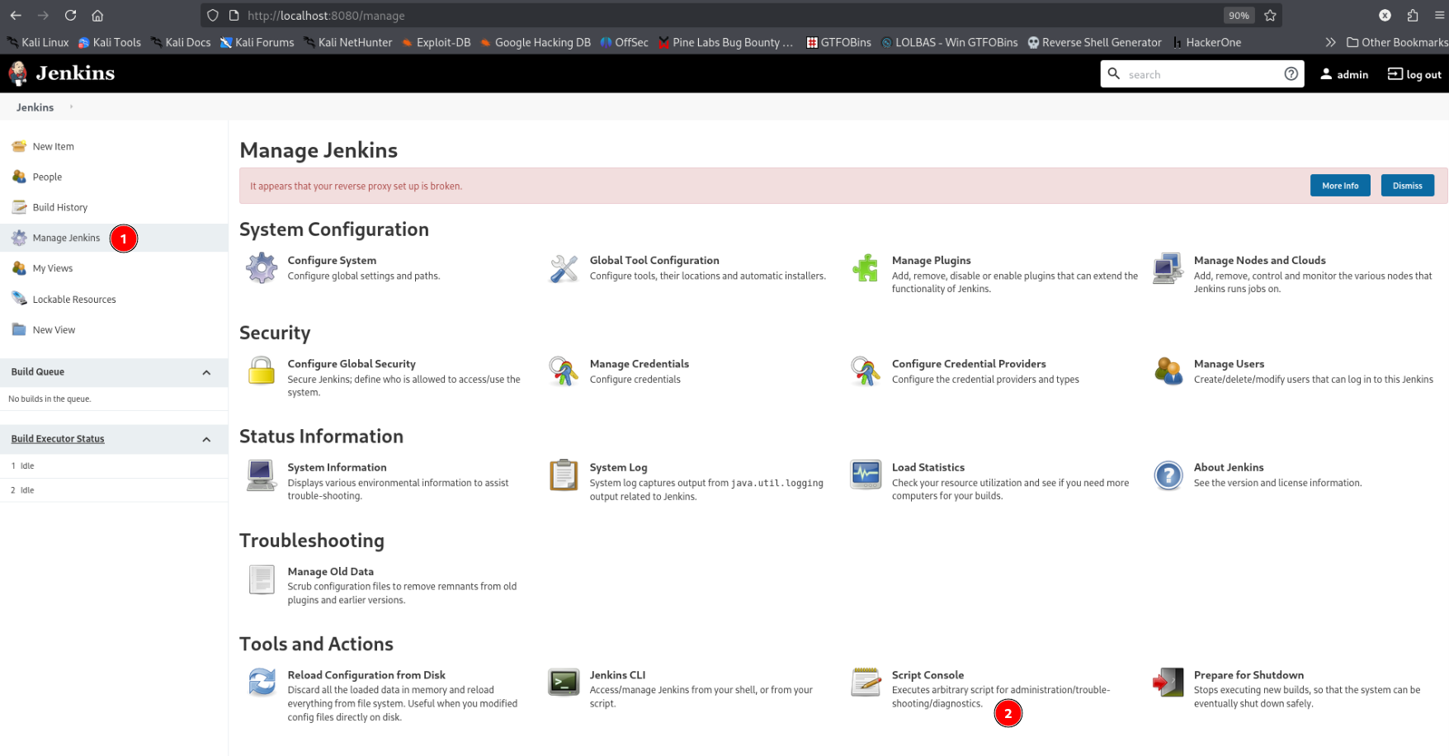Open the browser hamburger menu
Viewport: 1449px width, 756px height.
[1440, 15]
